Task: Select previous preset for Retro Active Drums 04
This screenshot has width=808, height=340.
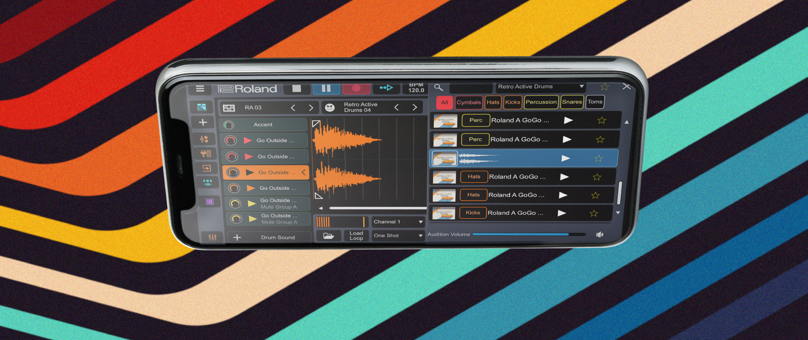Action: [396, 108]
